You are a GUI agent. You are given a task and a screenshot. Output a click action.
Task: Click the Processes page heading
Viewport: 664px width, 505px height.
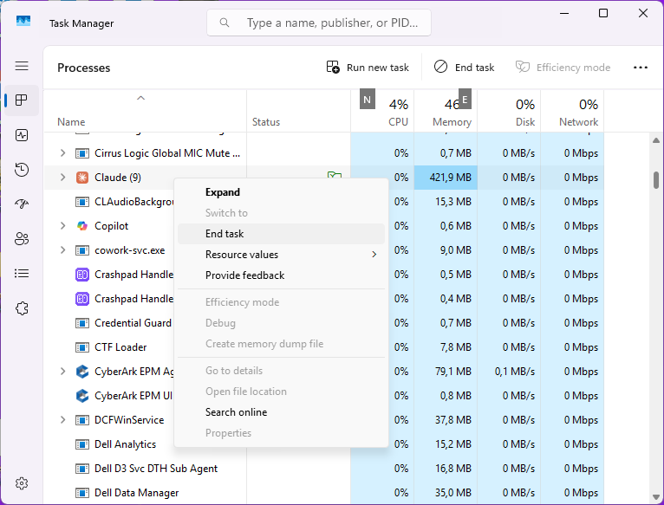83,68
